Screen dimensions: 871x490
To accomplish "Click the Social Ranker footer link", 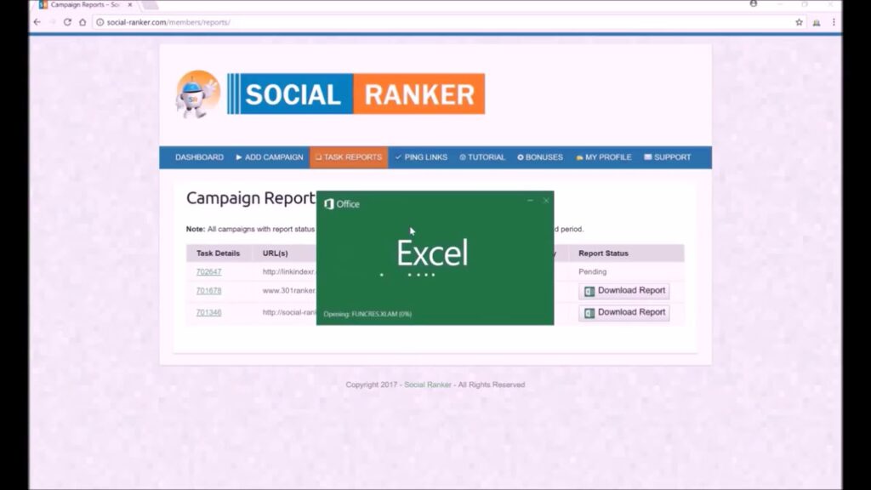I will 428,385.
